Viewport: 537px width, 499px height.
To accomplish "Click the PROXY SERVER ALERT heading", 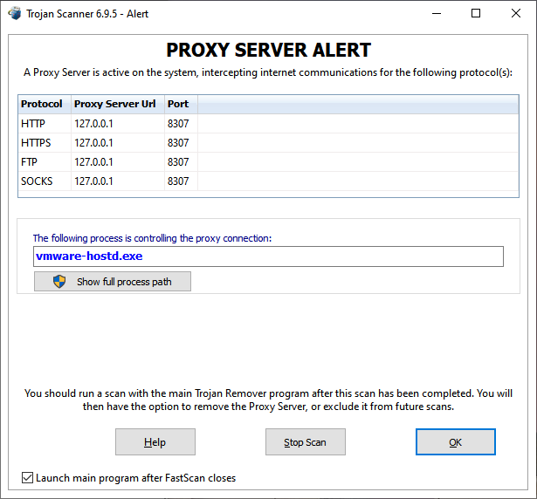I will (269, 51).
